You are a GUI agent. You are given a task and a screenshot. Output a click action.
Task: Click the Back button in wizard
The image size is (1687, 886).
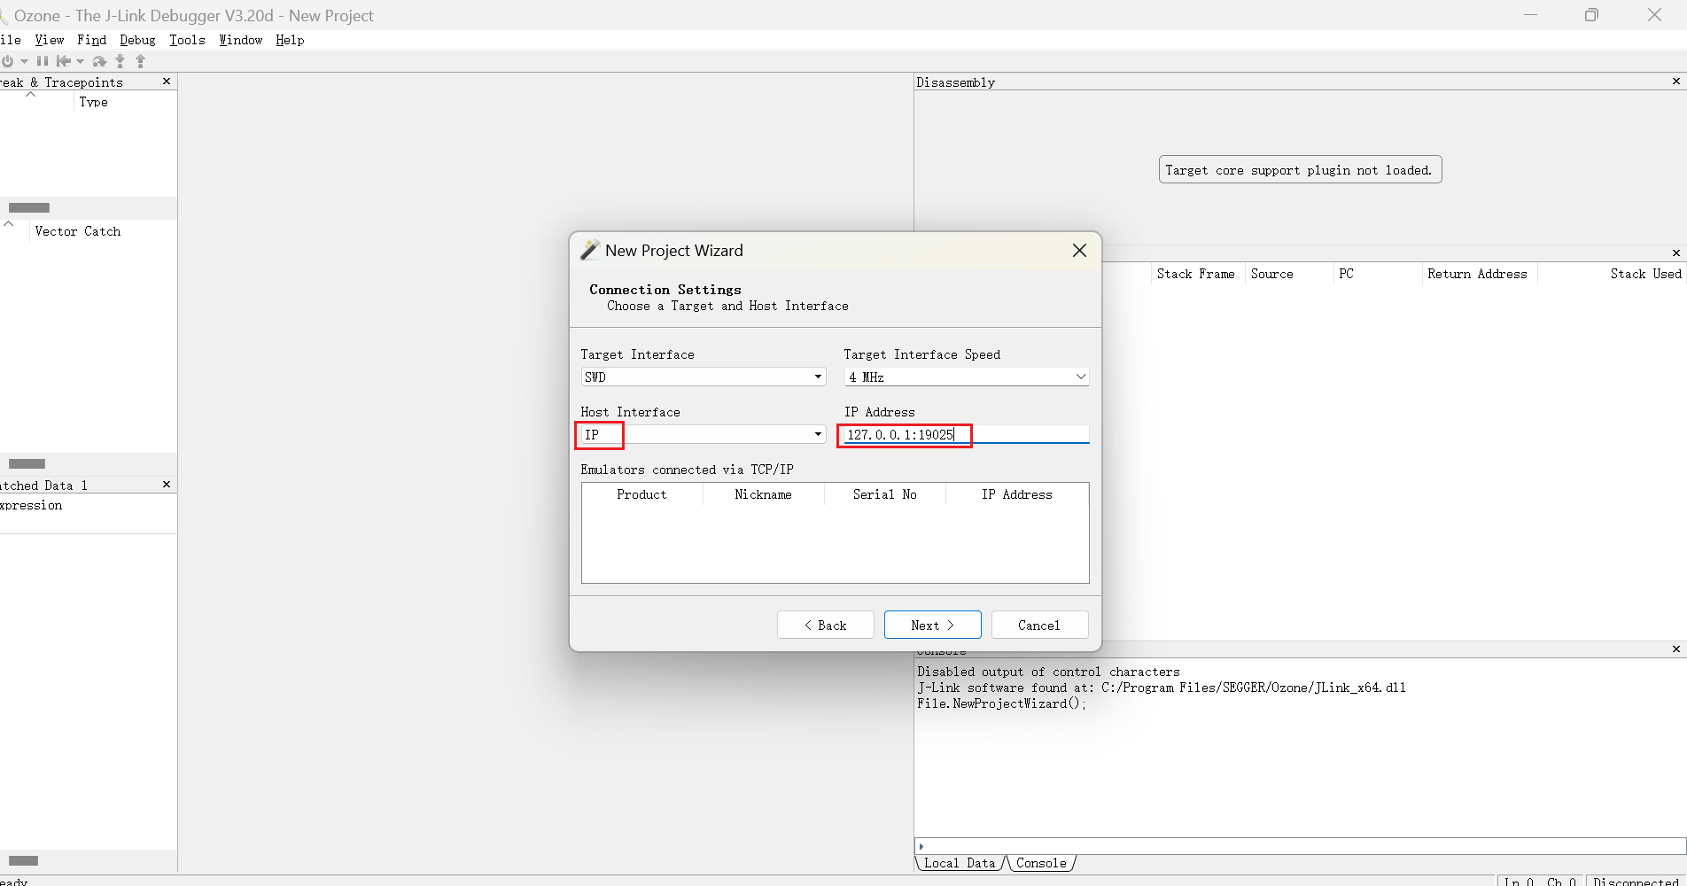pyautogui.click(x=825, y=625)
